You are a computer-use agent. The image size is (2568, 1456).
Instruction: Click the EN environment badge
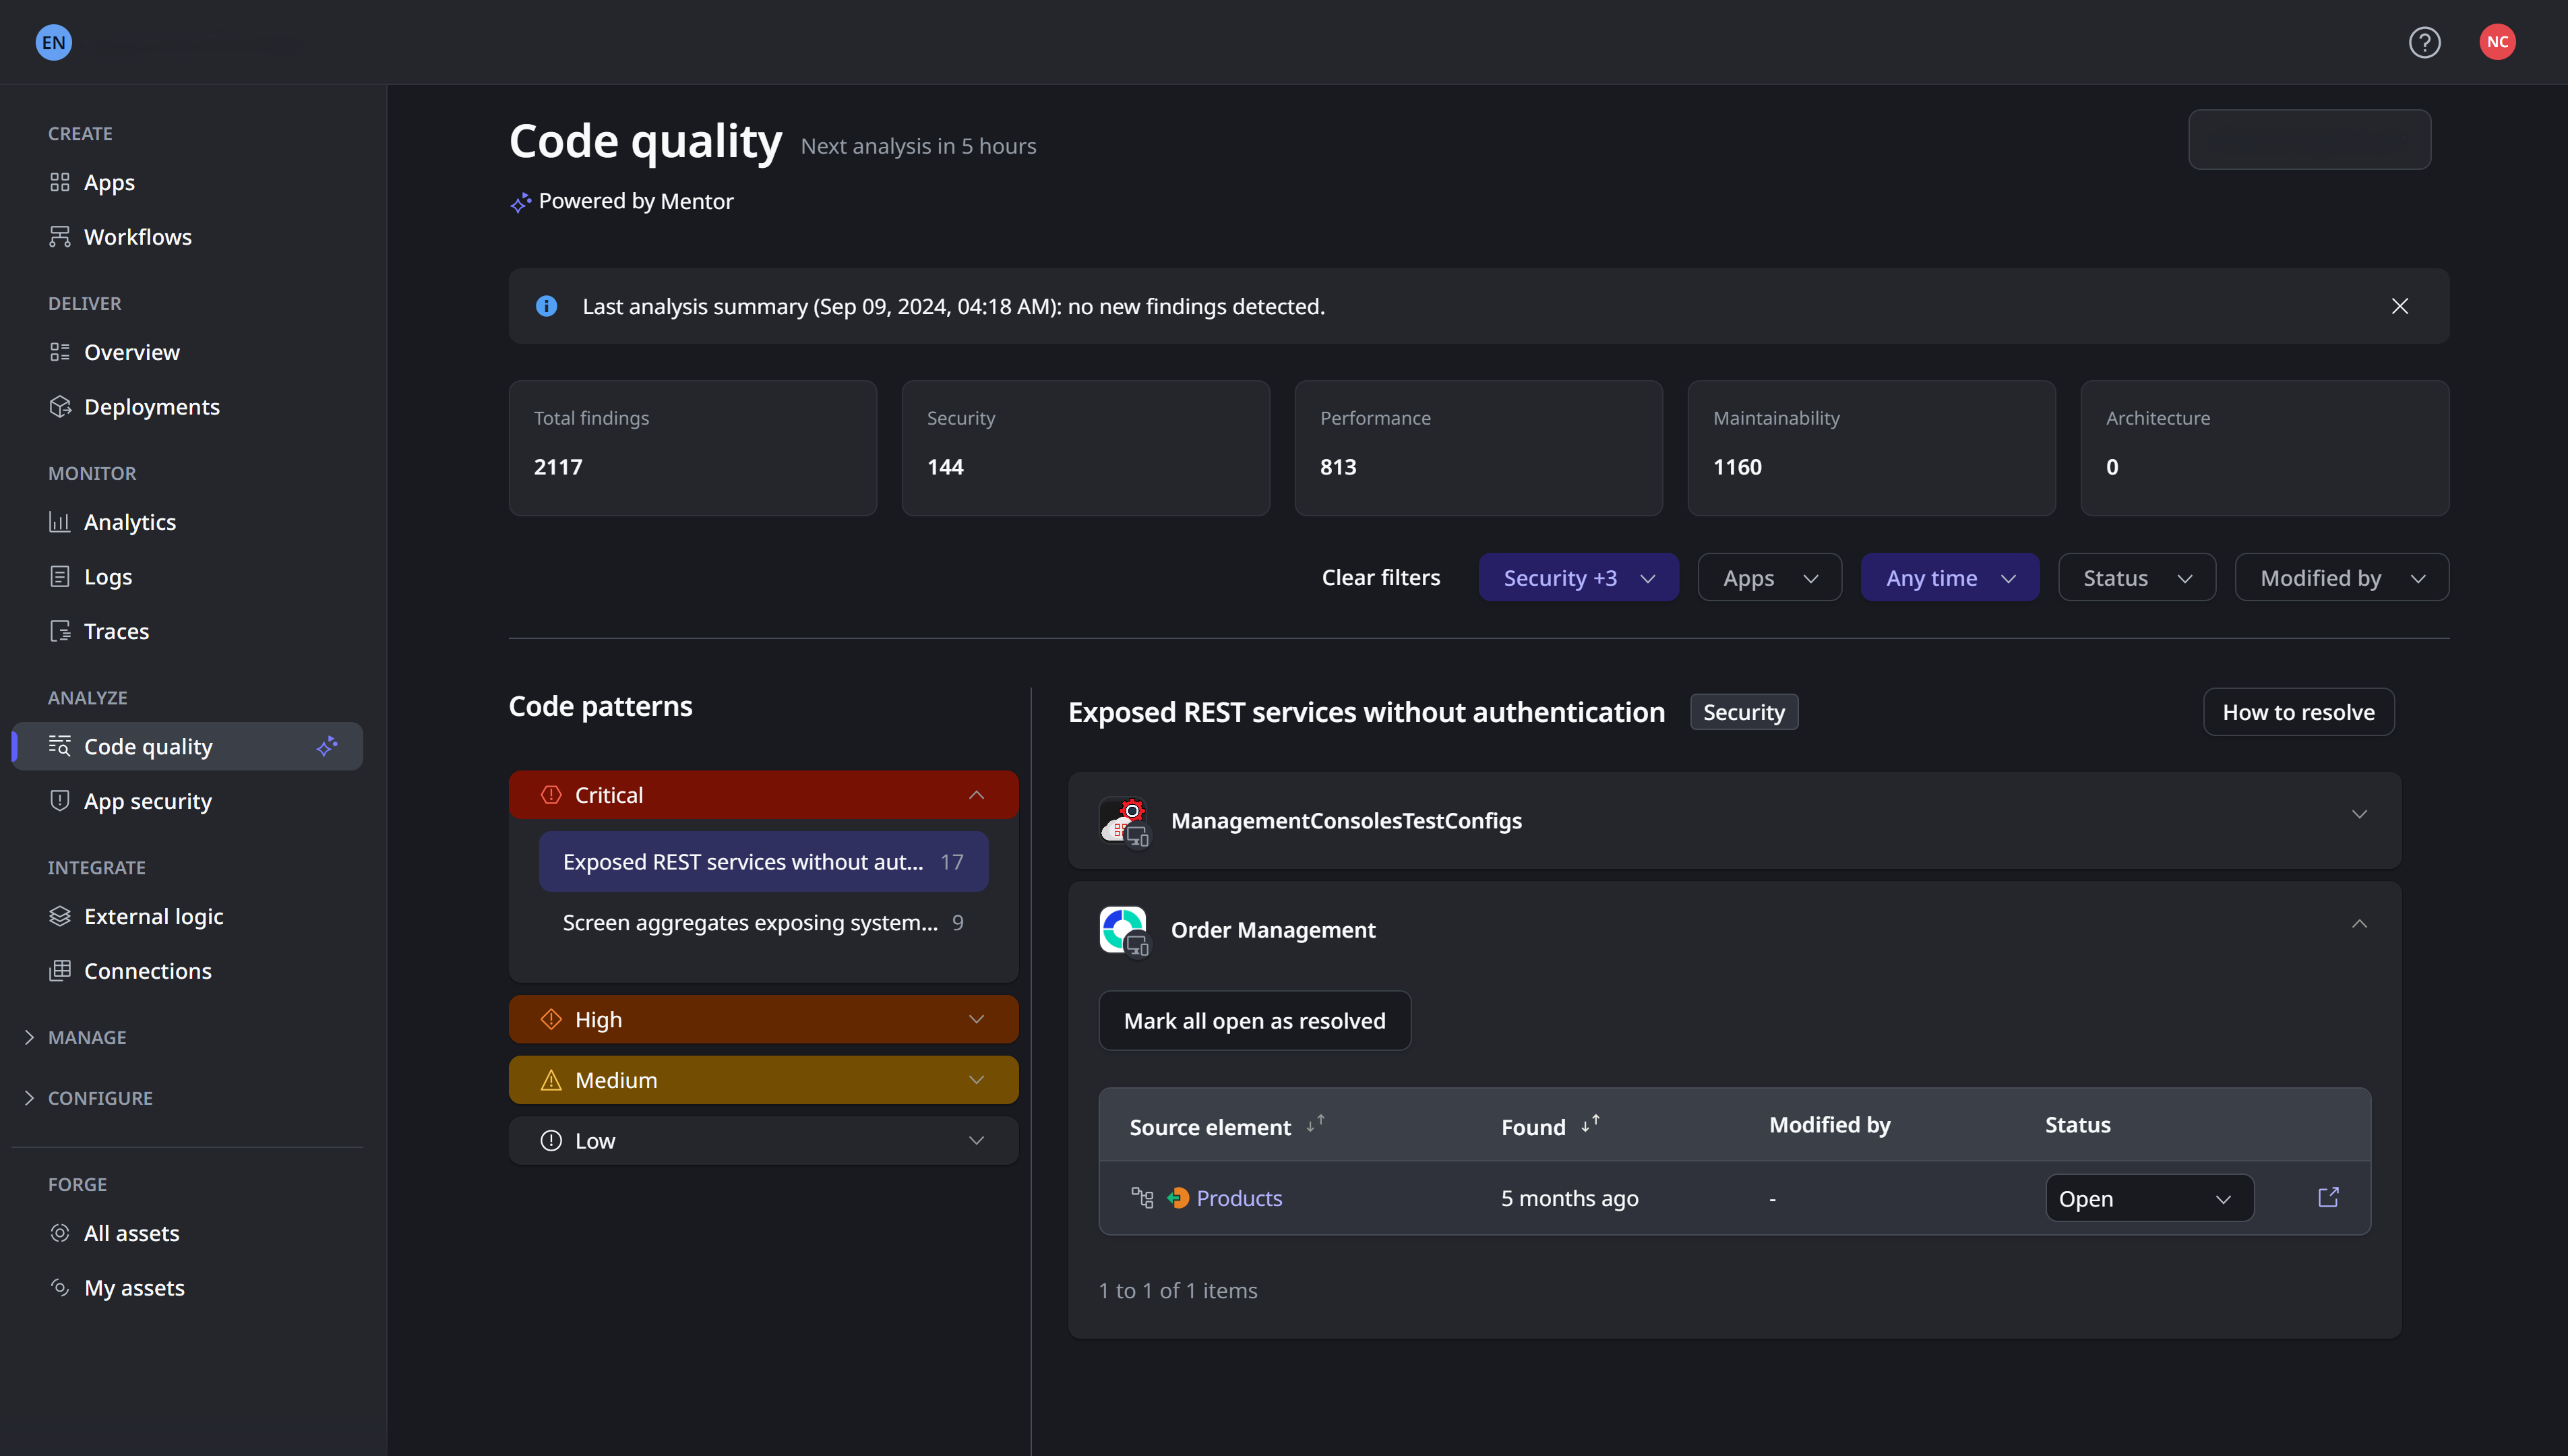(54, 42)
